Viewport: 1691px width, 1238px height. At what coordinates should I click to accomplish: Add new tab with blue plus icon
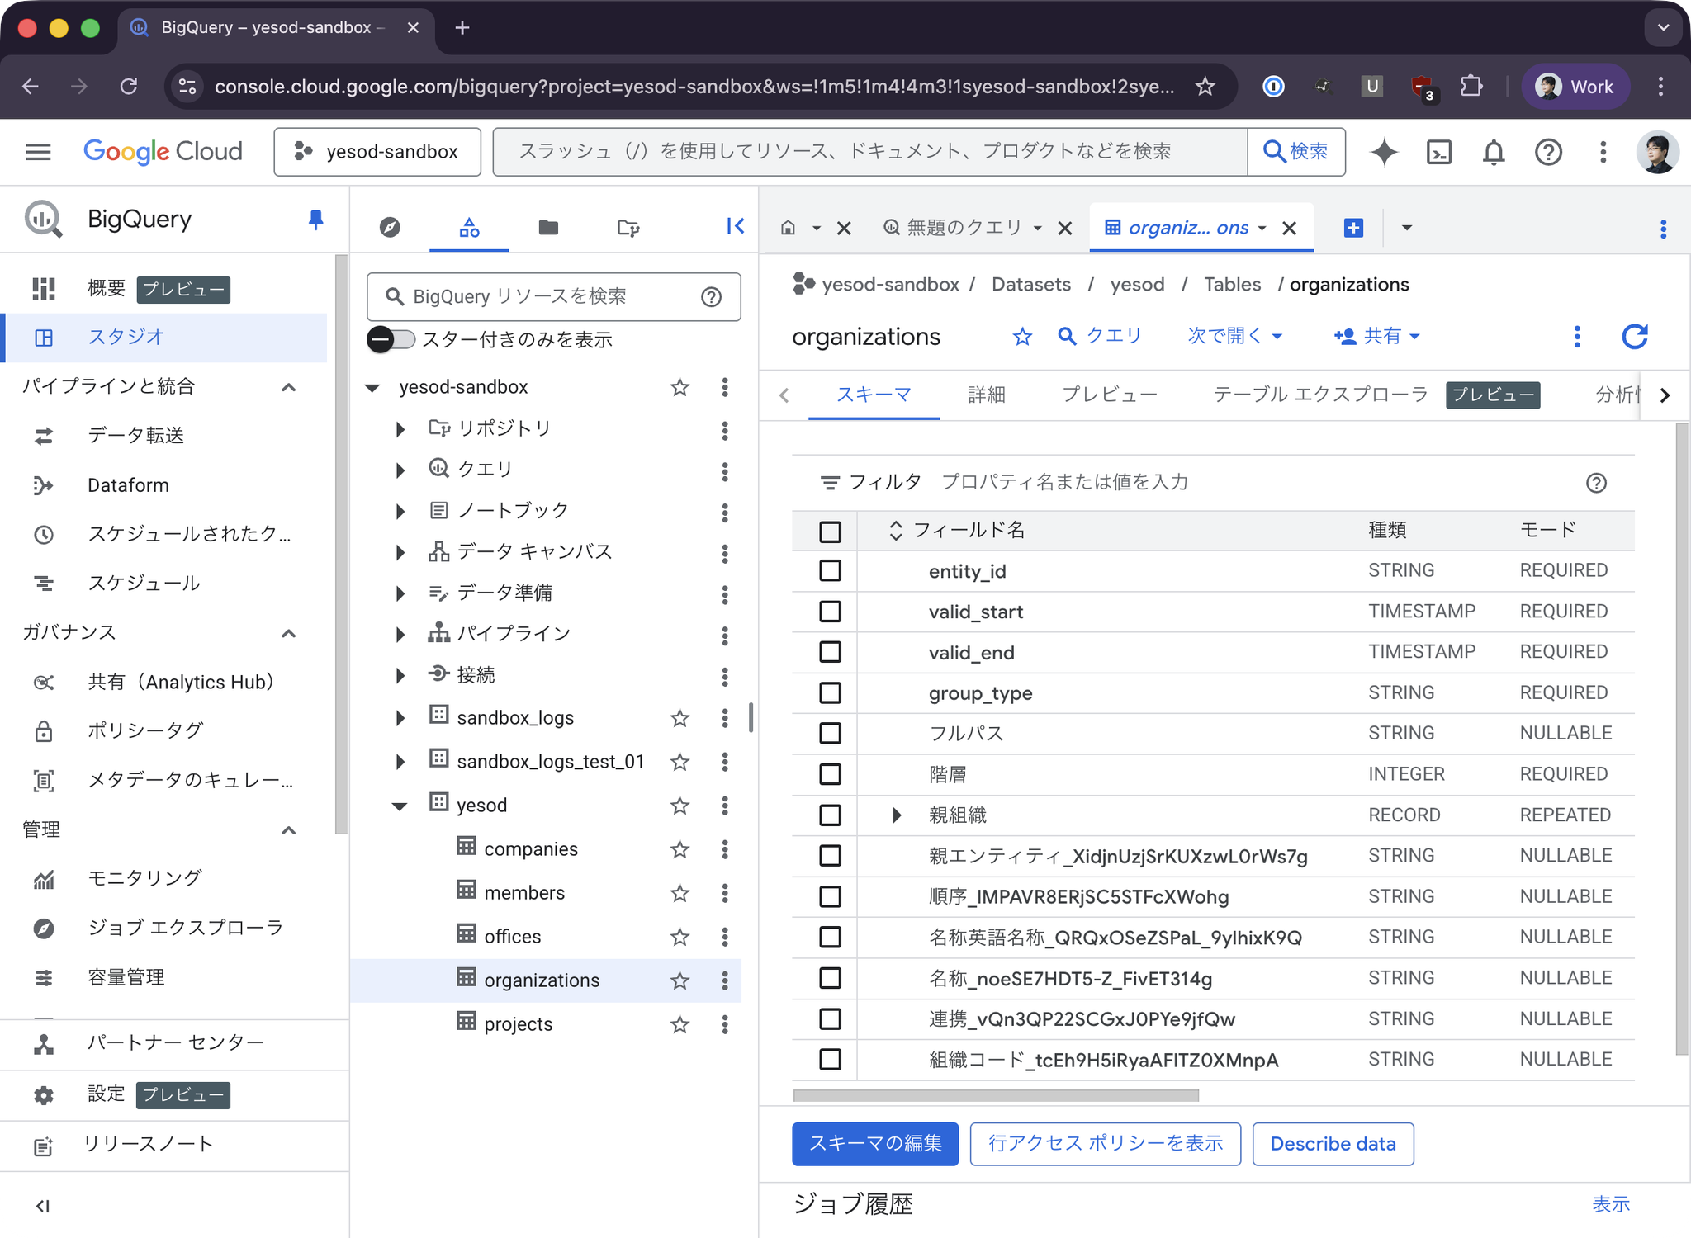(1353, 228)
